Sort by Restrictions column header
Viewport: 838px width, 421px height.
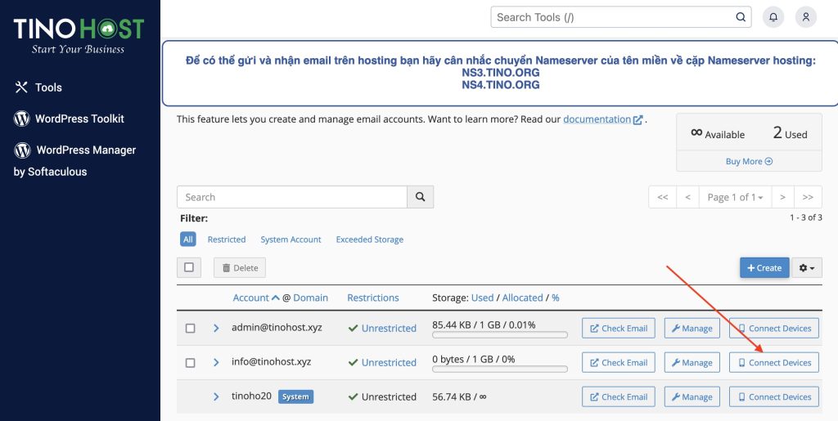(373, 298)
